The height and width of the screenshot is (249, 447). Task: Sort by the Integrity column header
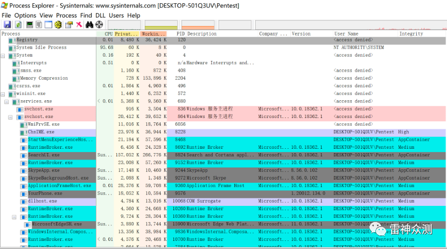pos(422,33)
